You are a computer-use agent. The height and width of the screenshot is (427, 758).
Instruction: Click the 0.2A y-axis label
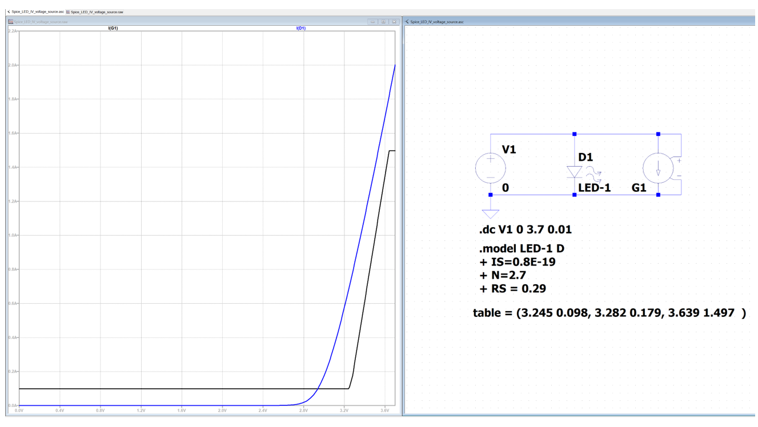(x=13, y=372)
